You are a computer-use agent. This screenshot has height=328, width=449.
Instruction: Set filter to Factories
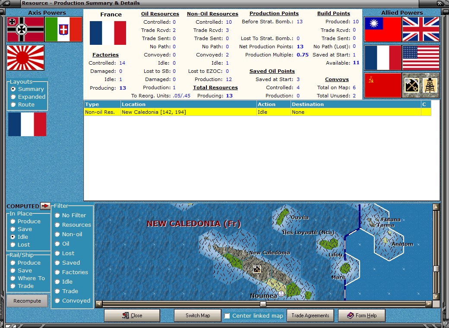[57, 272]
